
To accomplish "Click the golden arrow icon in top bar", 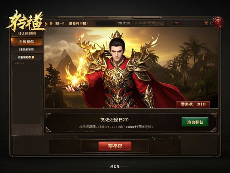I will [51, 23].
